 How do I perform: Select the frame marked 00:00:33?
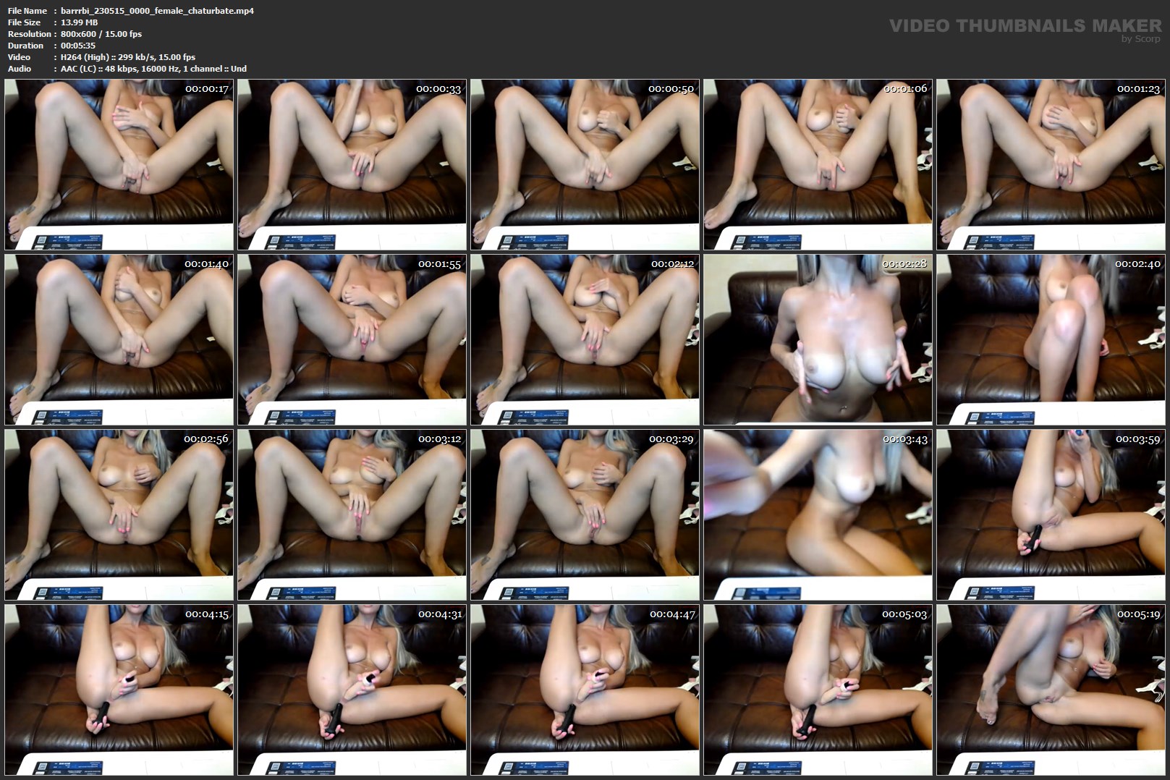[352, 165]
